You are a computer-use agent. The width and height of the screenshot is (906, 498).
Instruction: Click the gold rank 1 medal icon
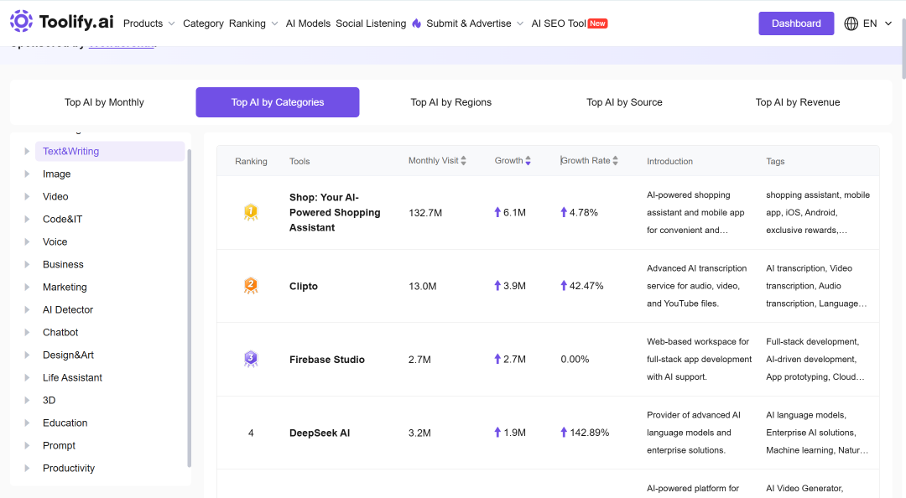[251, 212]
